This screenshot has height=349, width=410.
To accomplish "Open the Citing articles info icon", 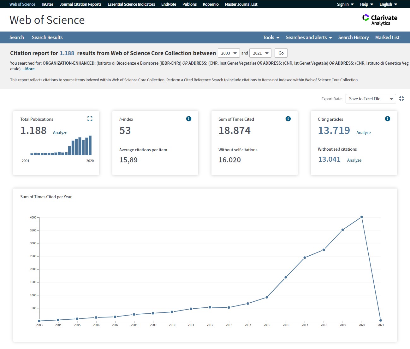I will tap(388, 119).
